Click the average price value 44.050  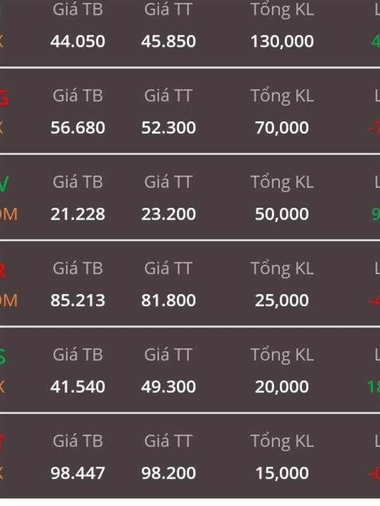point(78,41)
